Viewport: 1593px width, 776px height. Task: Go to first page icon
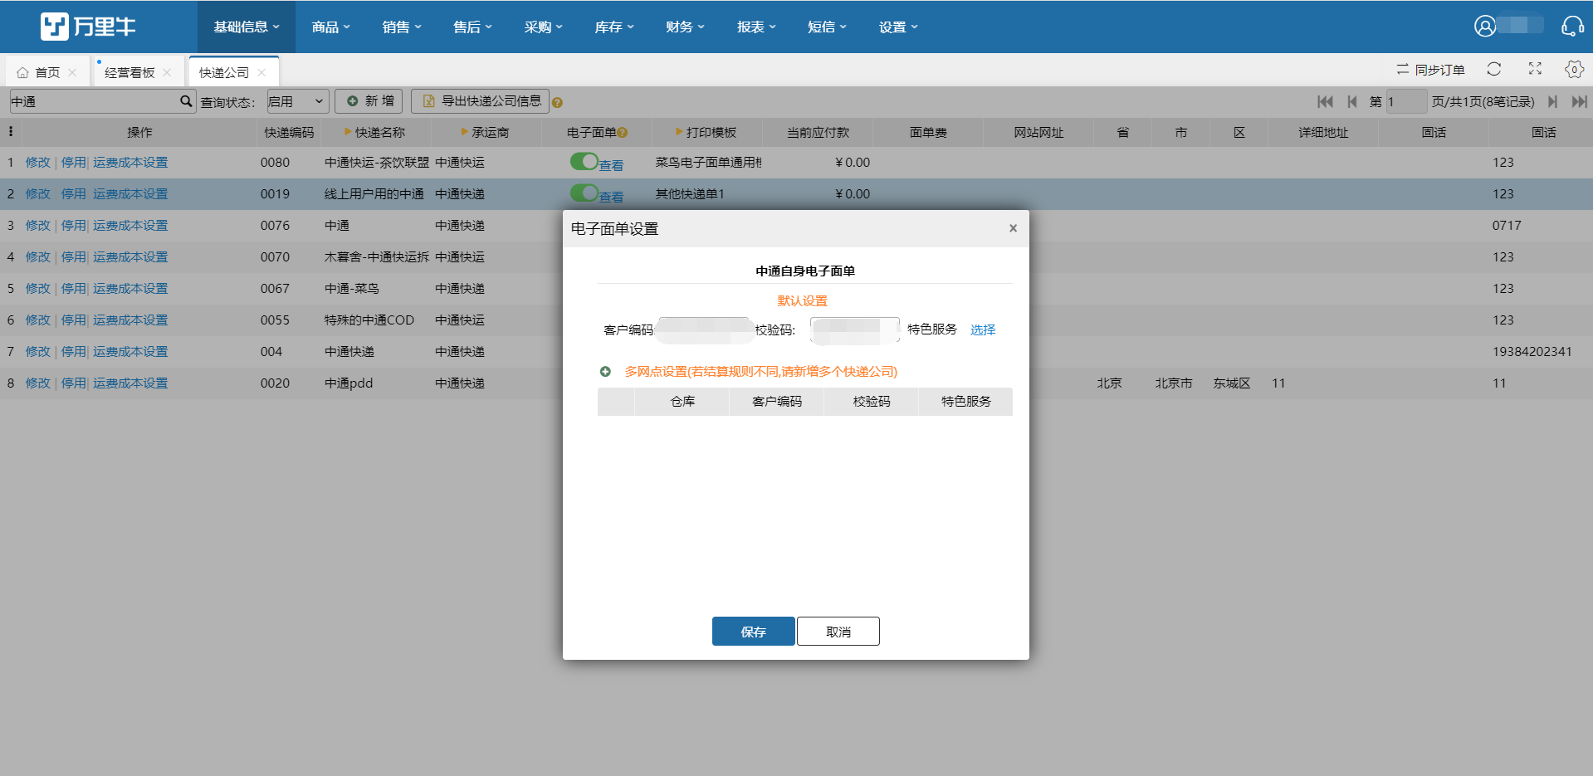click(1325, 101)
